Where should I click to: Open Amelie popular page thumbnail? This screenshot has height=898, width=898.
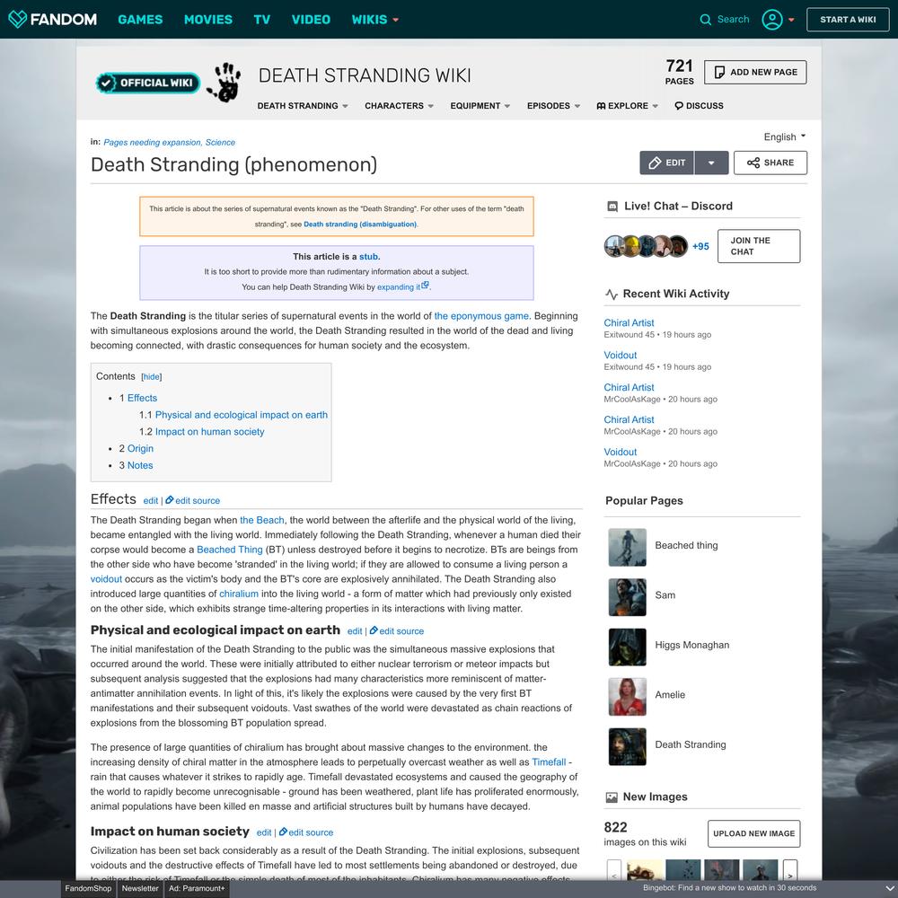(627, 697)
